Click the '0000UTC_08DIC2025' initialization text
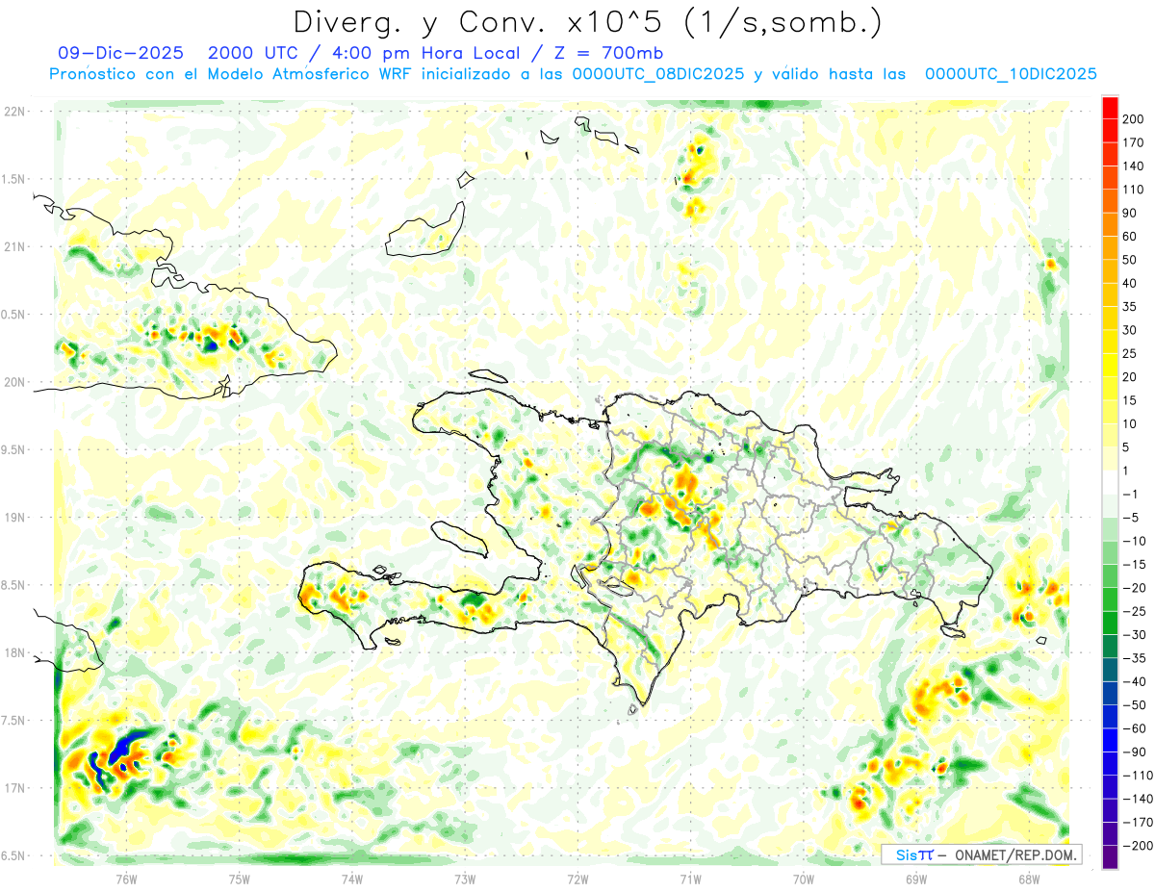The width and height of the screenshot is (1155, 892). (x=658, y=74)
